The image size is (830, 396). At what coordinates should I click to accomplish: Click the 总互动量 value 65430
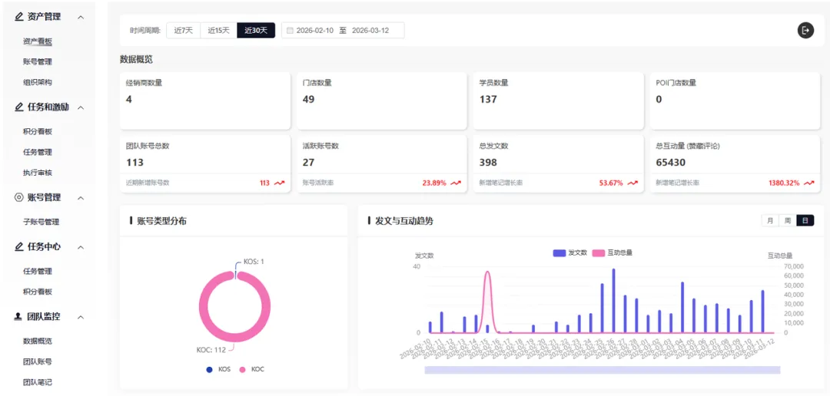tap(671, 162)
